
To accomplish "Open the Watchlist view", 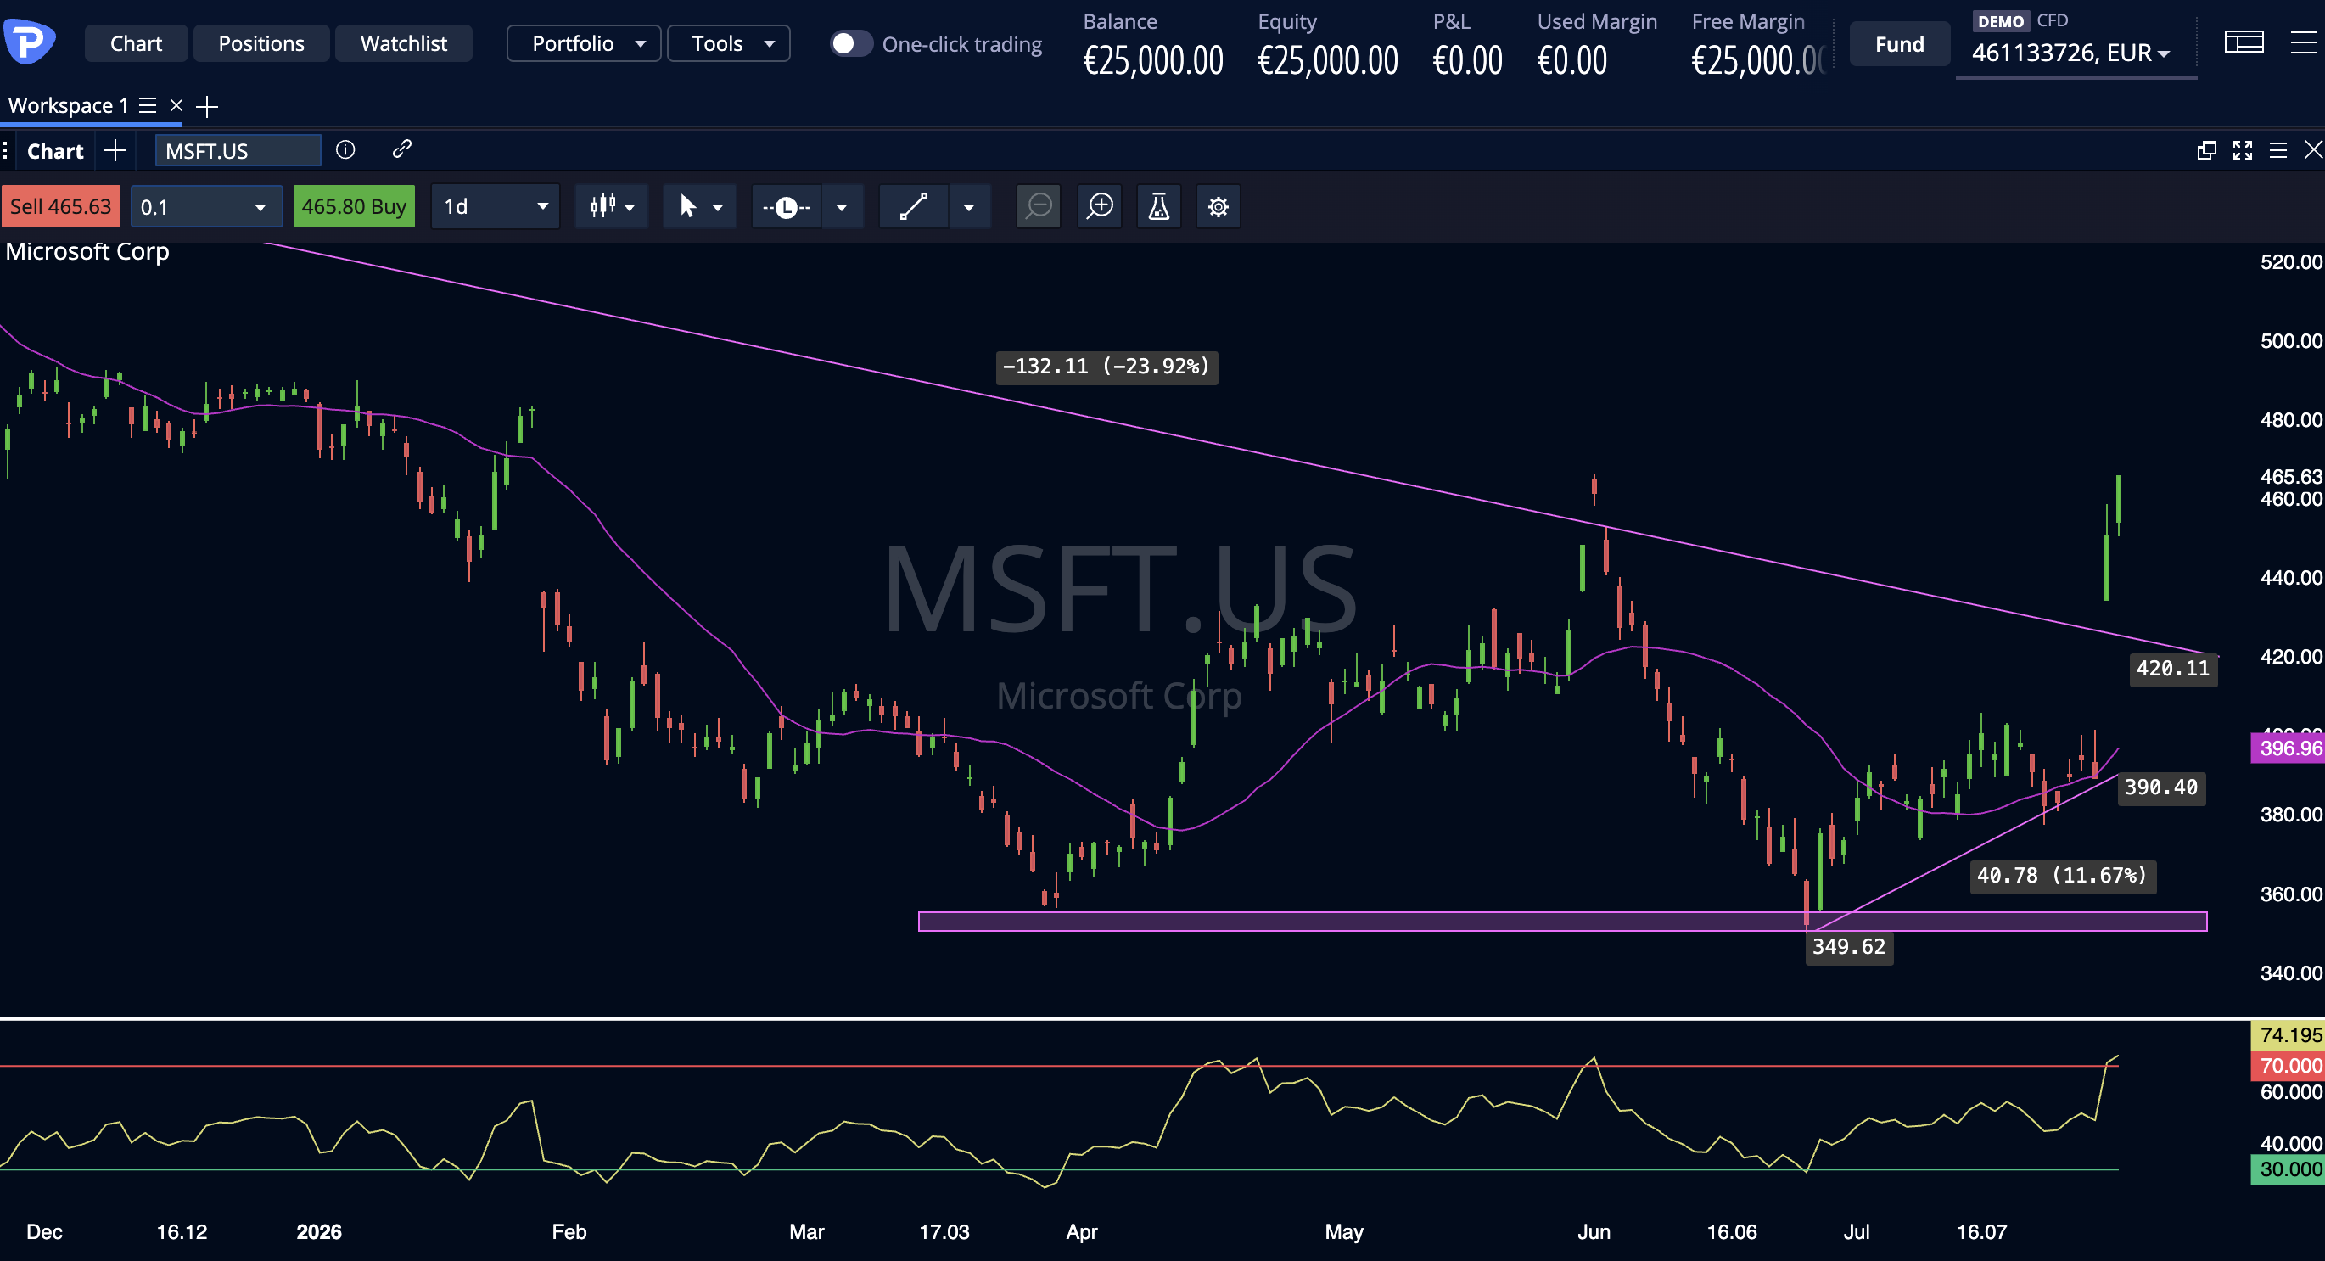I will [x=403, y=43].
